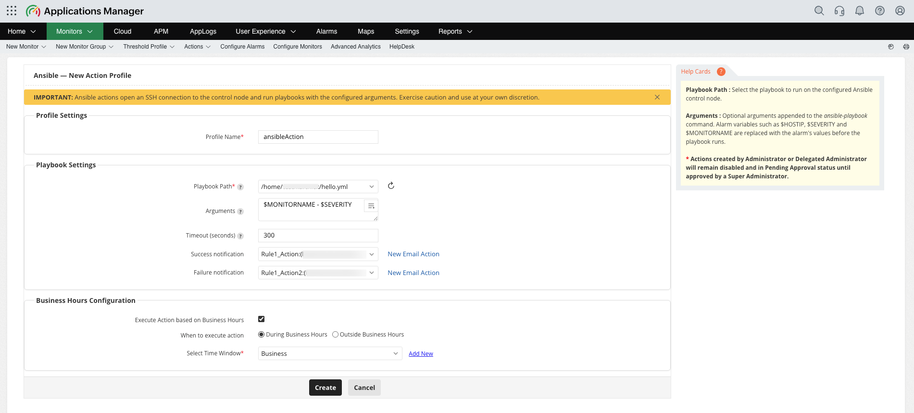Click the printer icon
The width and height of the screenshot is (914, 413).
tap(906, 47)
